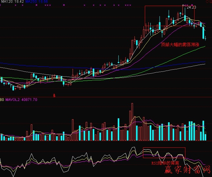
Task: Click the lowest cyan candlestick at far left
Action: click(13, 88)
